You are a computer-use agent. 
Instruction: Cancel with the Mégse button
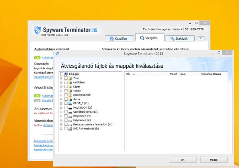tap(214, 160)
